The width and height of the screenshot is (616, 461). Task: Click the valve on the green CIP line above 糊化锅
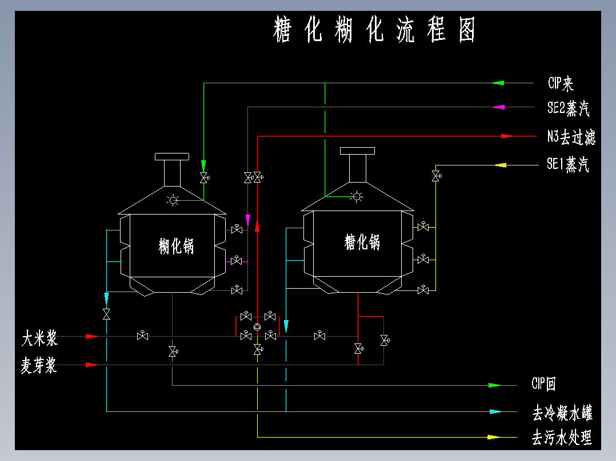click(205, 178)
